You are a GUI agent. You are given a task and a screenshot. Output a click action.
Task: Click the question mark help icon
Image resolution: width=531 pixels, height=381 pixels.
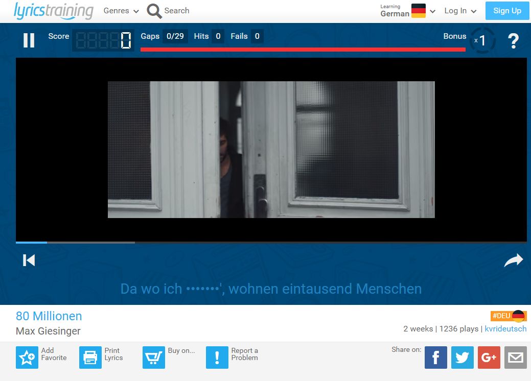[513, 41]
